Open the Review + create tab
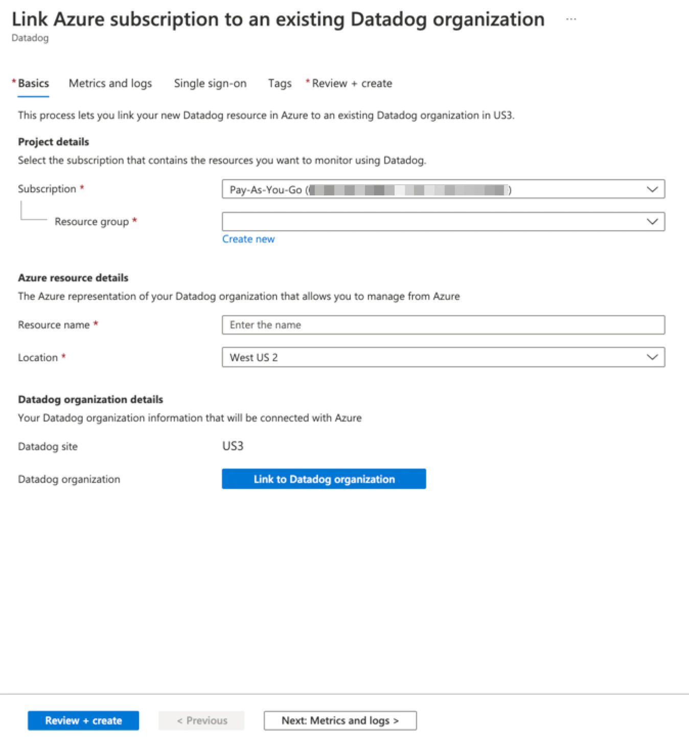 pos(352,83)
